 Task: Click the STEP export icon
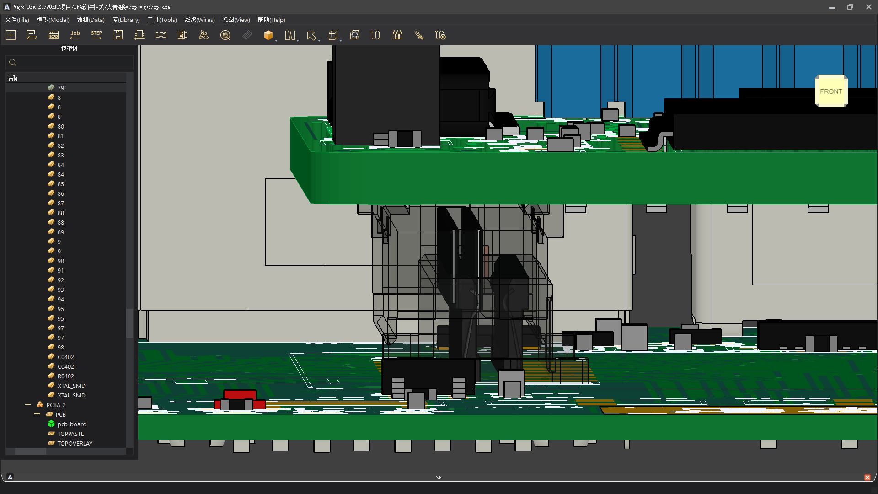(96, 35)
